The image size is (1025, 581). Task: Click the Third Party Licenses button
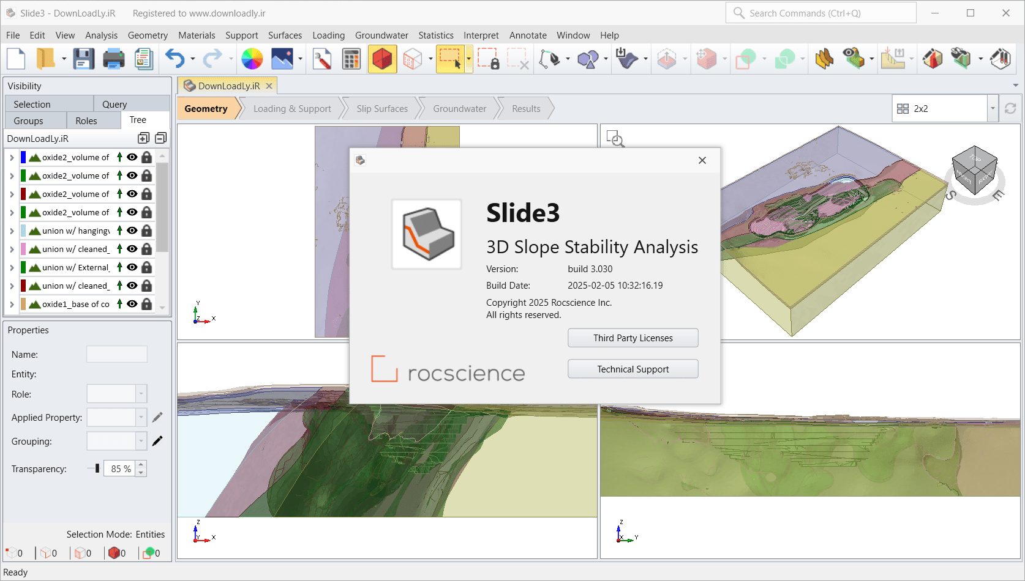pyautogui.click(x=633, y=338)
